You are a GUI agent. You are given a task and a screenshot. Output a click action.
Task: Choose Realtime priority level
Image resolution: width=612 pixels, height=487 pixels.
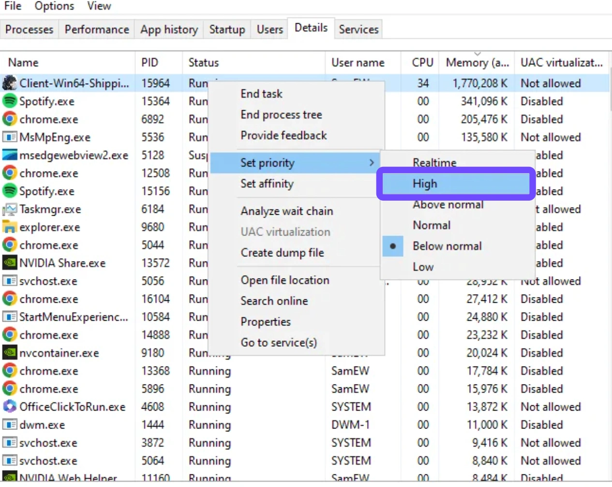[x=434, y=162]
